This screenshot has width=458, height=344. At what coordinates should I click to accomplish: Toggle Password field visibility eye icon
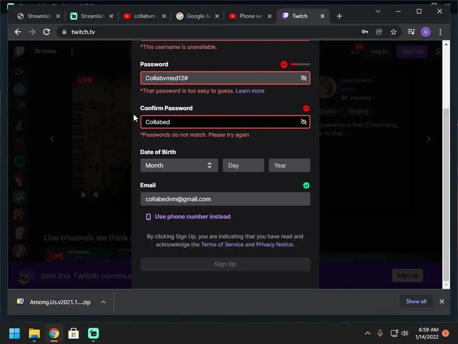click(304, 78)
